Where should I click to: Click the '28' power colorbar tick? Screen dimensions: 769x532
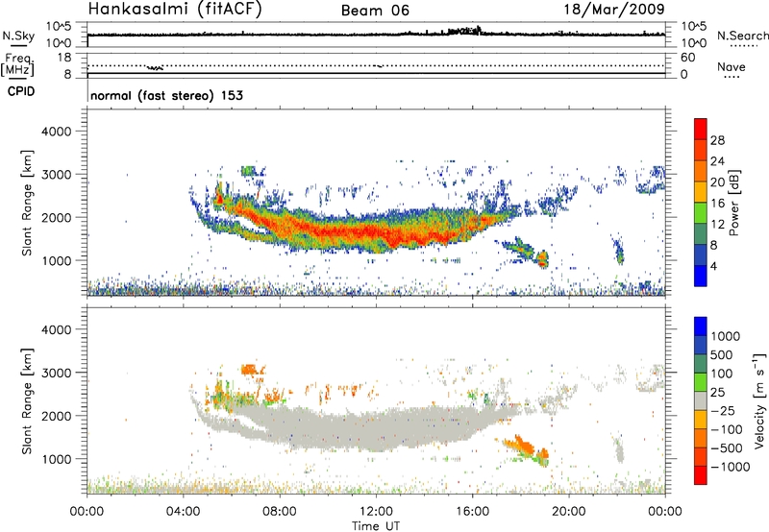[x=717, y=140]
